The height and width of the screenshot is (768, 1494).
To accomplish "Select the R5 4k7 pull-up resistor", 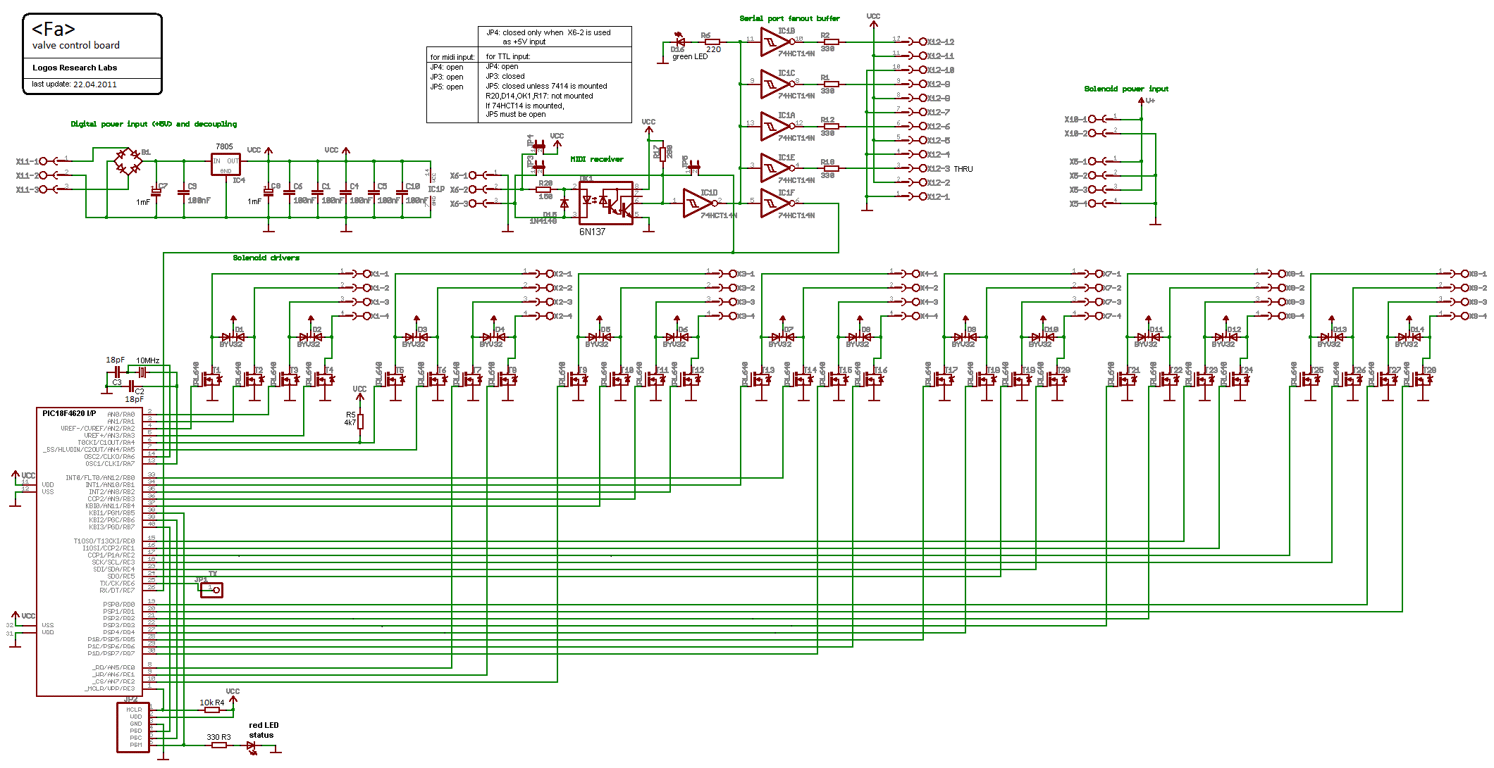I will pyautogui.click(x=360, y=421).
